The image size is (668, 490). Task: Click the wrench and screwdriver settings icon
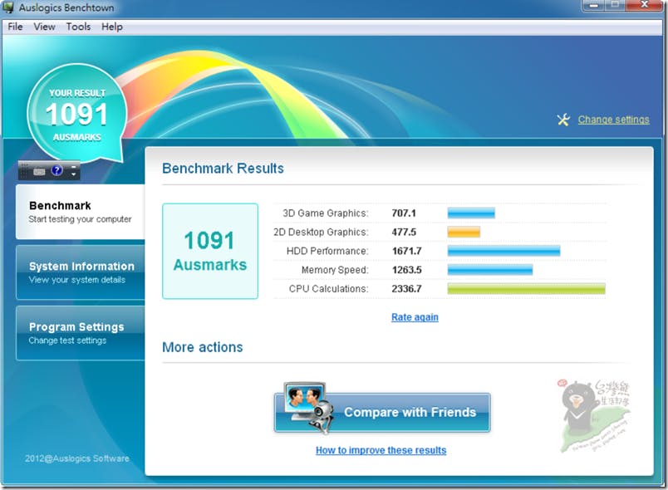[563, 120]
